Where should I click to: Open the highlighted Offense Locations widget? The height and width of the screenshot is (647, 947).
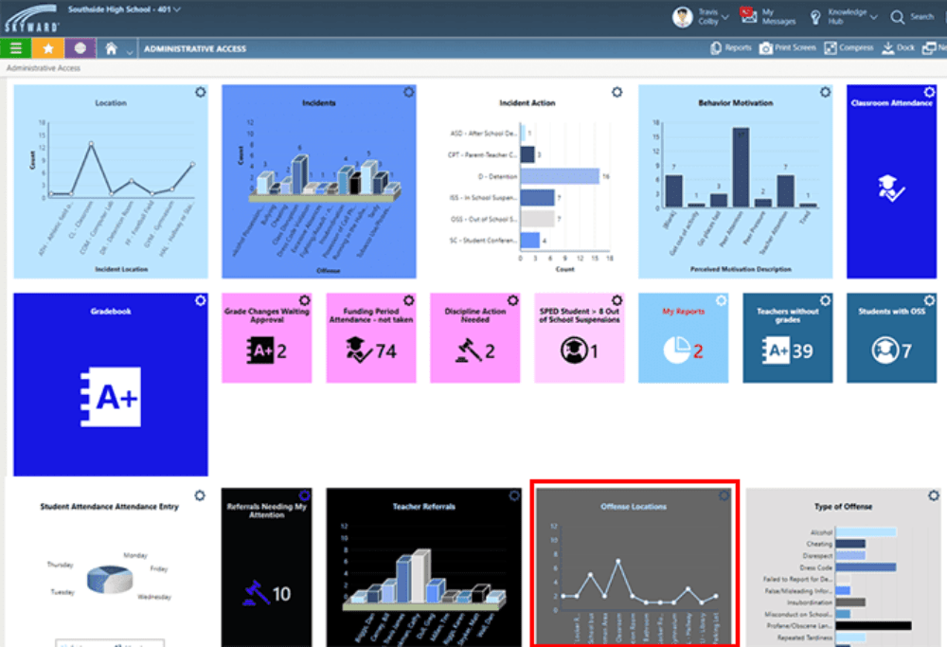click(634, 564)
